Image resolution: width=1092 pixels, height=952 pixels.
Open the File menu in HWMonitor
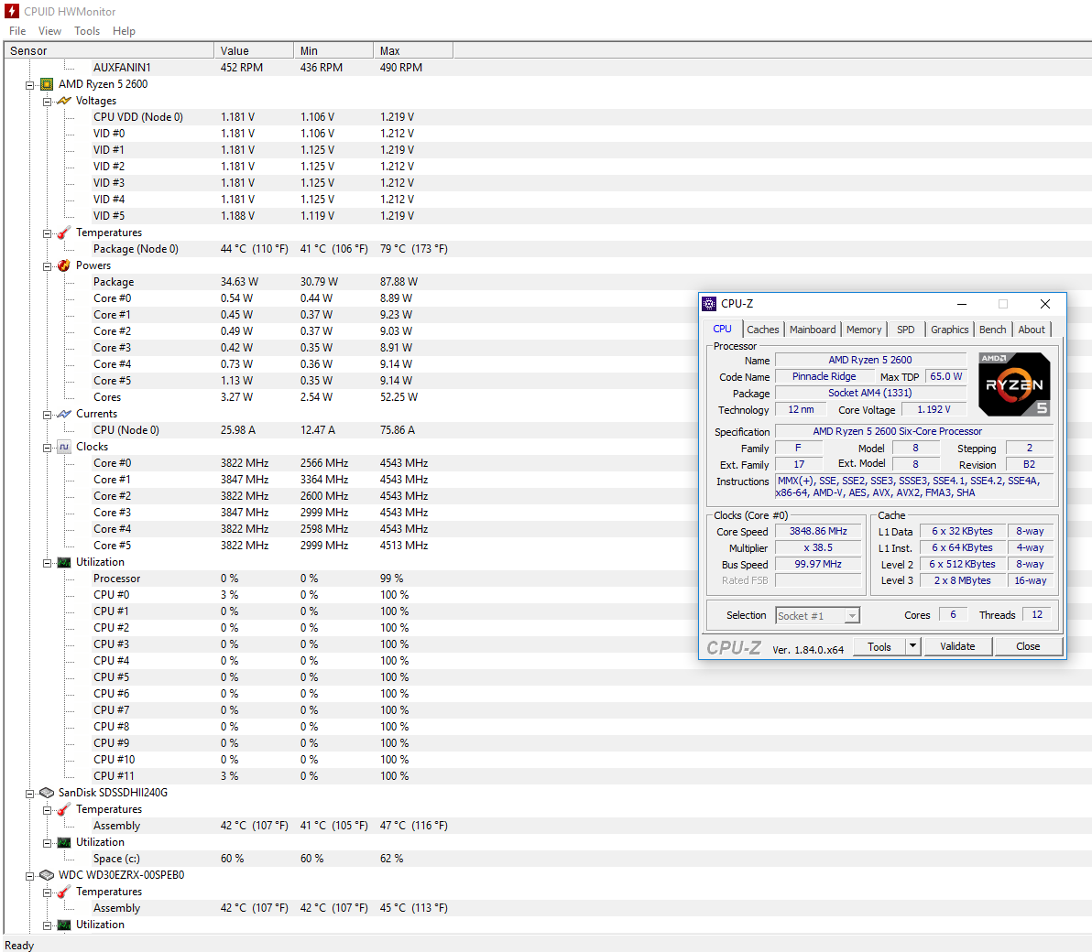click(17, 30)
